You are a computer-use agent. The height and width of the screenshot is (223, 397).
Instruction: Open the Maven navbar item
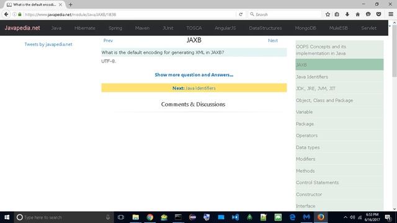(142, 28)
